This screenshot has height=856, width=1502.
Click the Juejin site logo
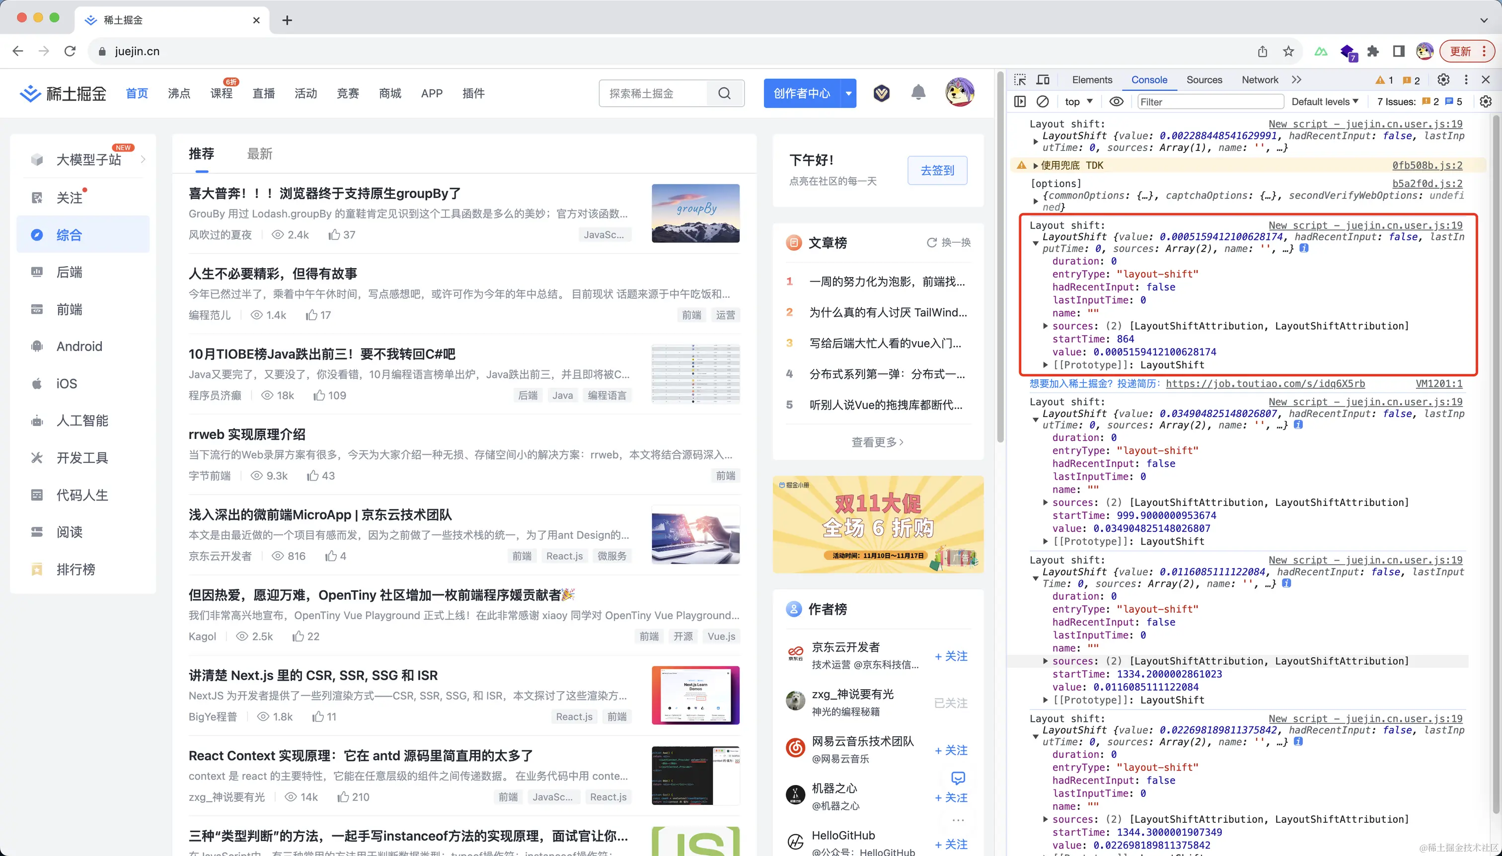[x=62, y=93]
